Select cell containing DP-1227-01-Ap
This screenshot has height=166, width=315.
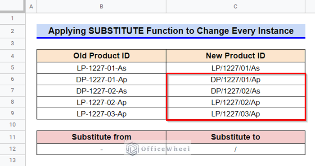pyautogui.click(x=101, y=79)
